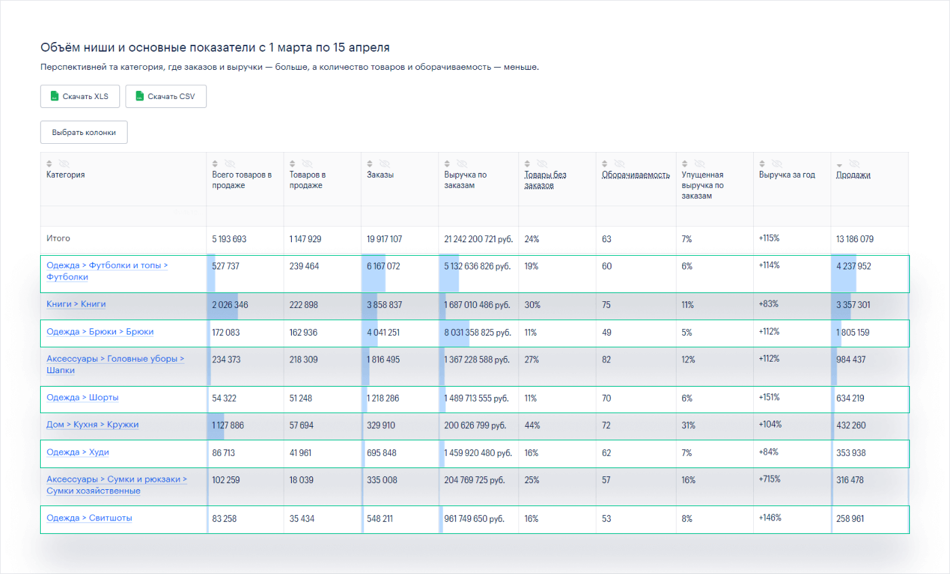Hide the Категория column with its eye icon
This screenshot has height=574, width=950.
(64, 163)
